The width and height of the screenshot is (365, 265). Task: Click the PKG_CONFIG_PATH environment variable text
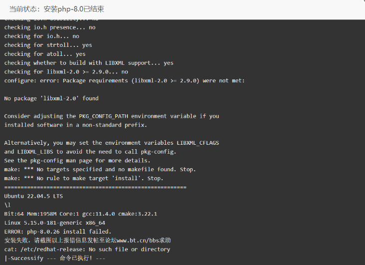(x=103, y=116)
